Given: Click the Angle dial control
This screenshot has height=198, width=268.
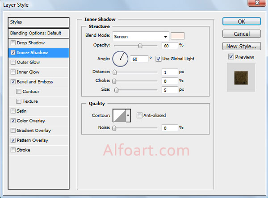Looking at the screenshot, I should point(120,58).
